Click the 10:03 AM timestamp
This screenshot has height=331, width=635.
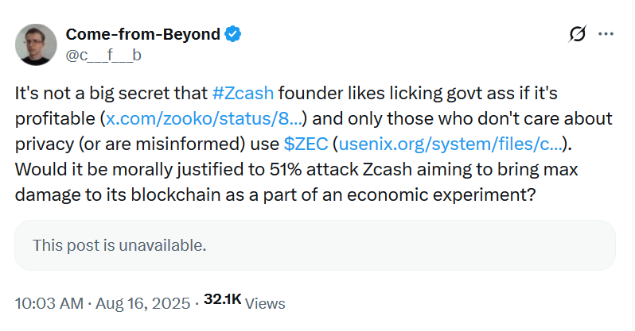(48, 303)
